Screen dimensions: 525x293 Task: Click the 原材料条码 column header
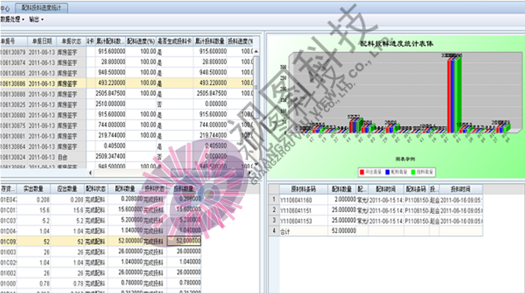tap(303, 189)
